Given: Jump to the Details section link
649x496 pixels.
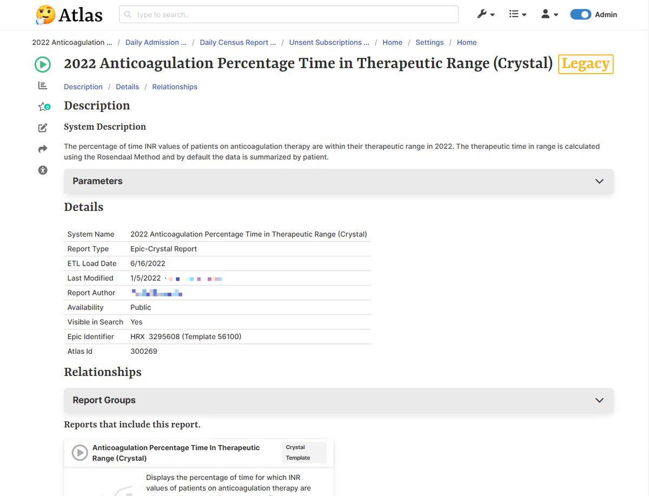Looking at the screenshot, I should tap(127, 87).
